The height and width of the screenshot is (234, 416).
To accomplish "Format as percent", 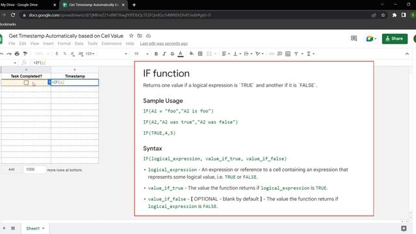I will click(65, 54).
